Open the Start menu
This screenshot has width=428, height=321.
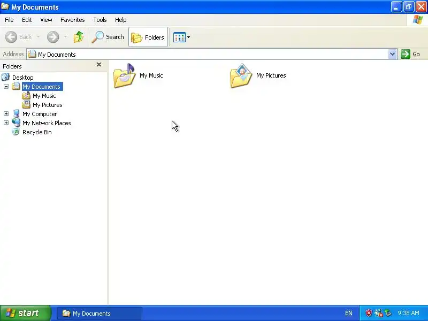(25, 313)
